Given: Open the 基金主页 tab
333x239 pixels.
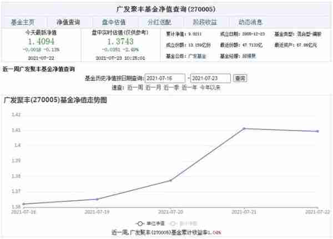Looking at the screenshot, I should point(23,22).
